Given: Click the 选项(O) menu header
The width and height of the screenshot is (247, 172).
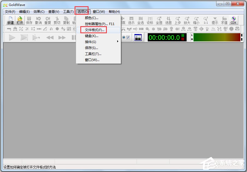Looking at the screenshot, I should point(83,12).
